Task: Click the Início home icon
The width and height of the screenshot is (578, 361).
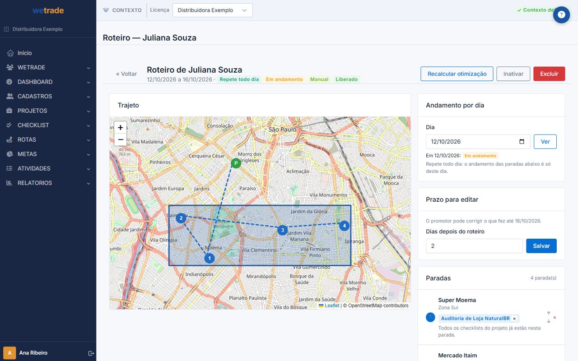Action: coord(10,53)
